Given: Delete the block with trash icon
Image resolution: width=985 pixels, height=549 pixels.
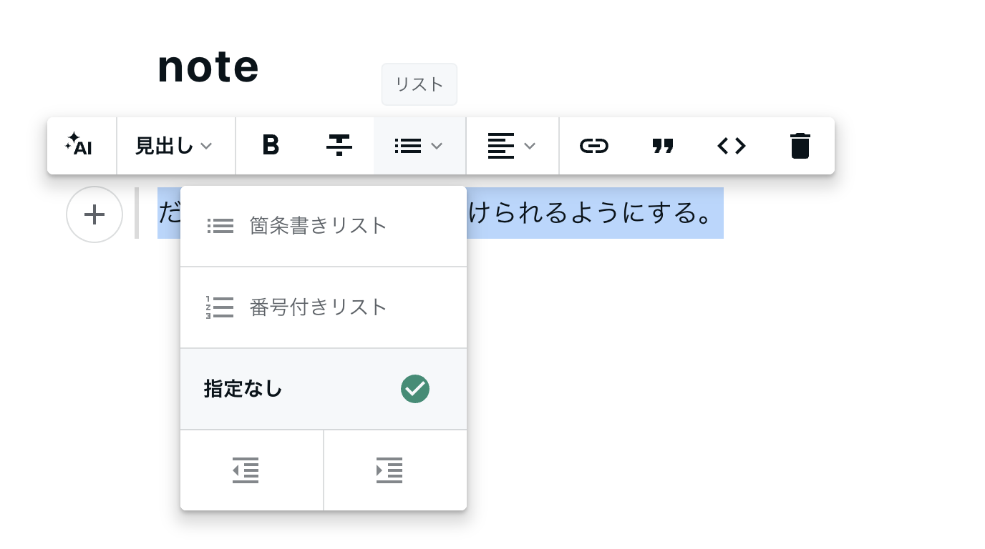Looking at the screenshot, I should (x=800, y=146).
